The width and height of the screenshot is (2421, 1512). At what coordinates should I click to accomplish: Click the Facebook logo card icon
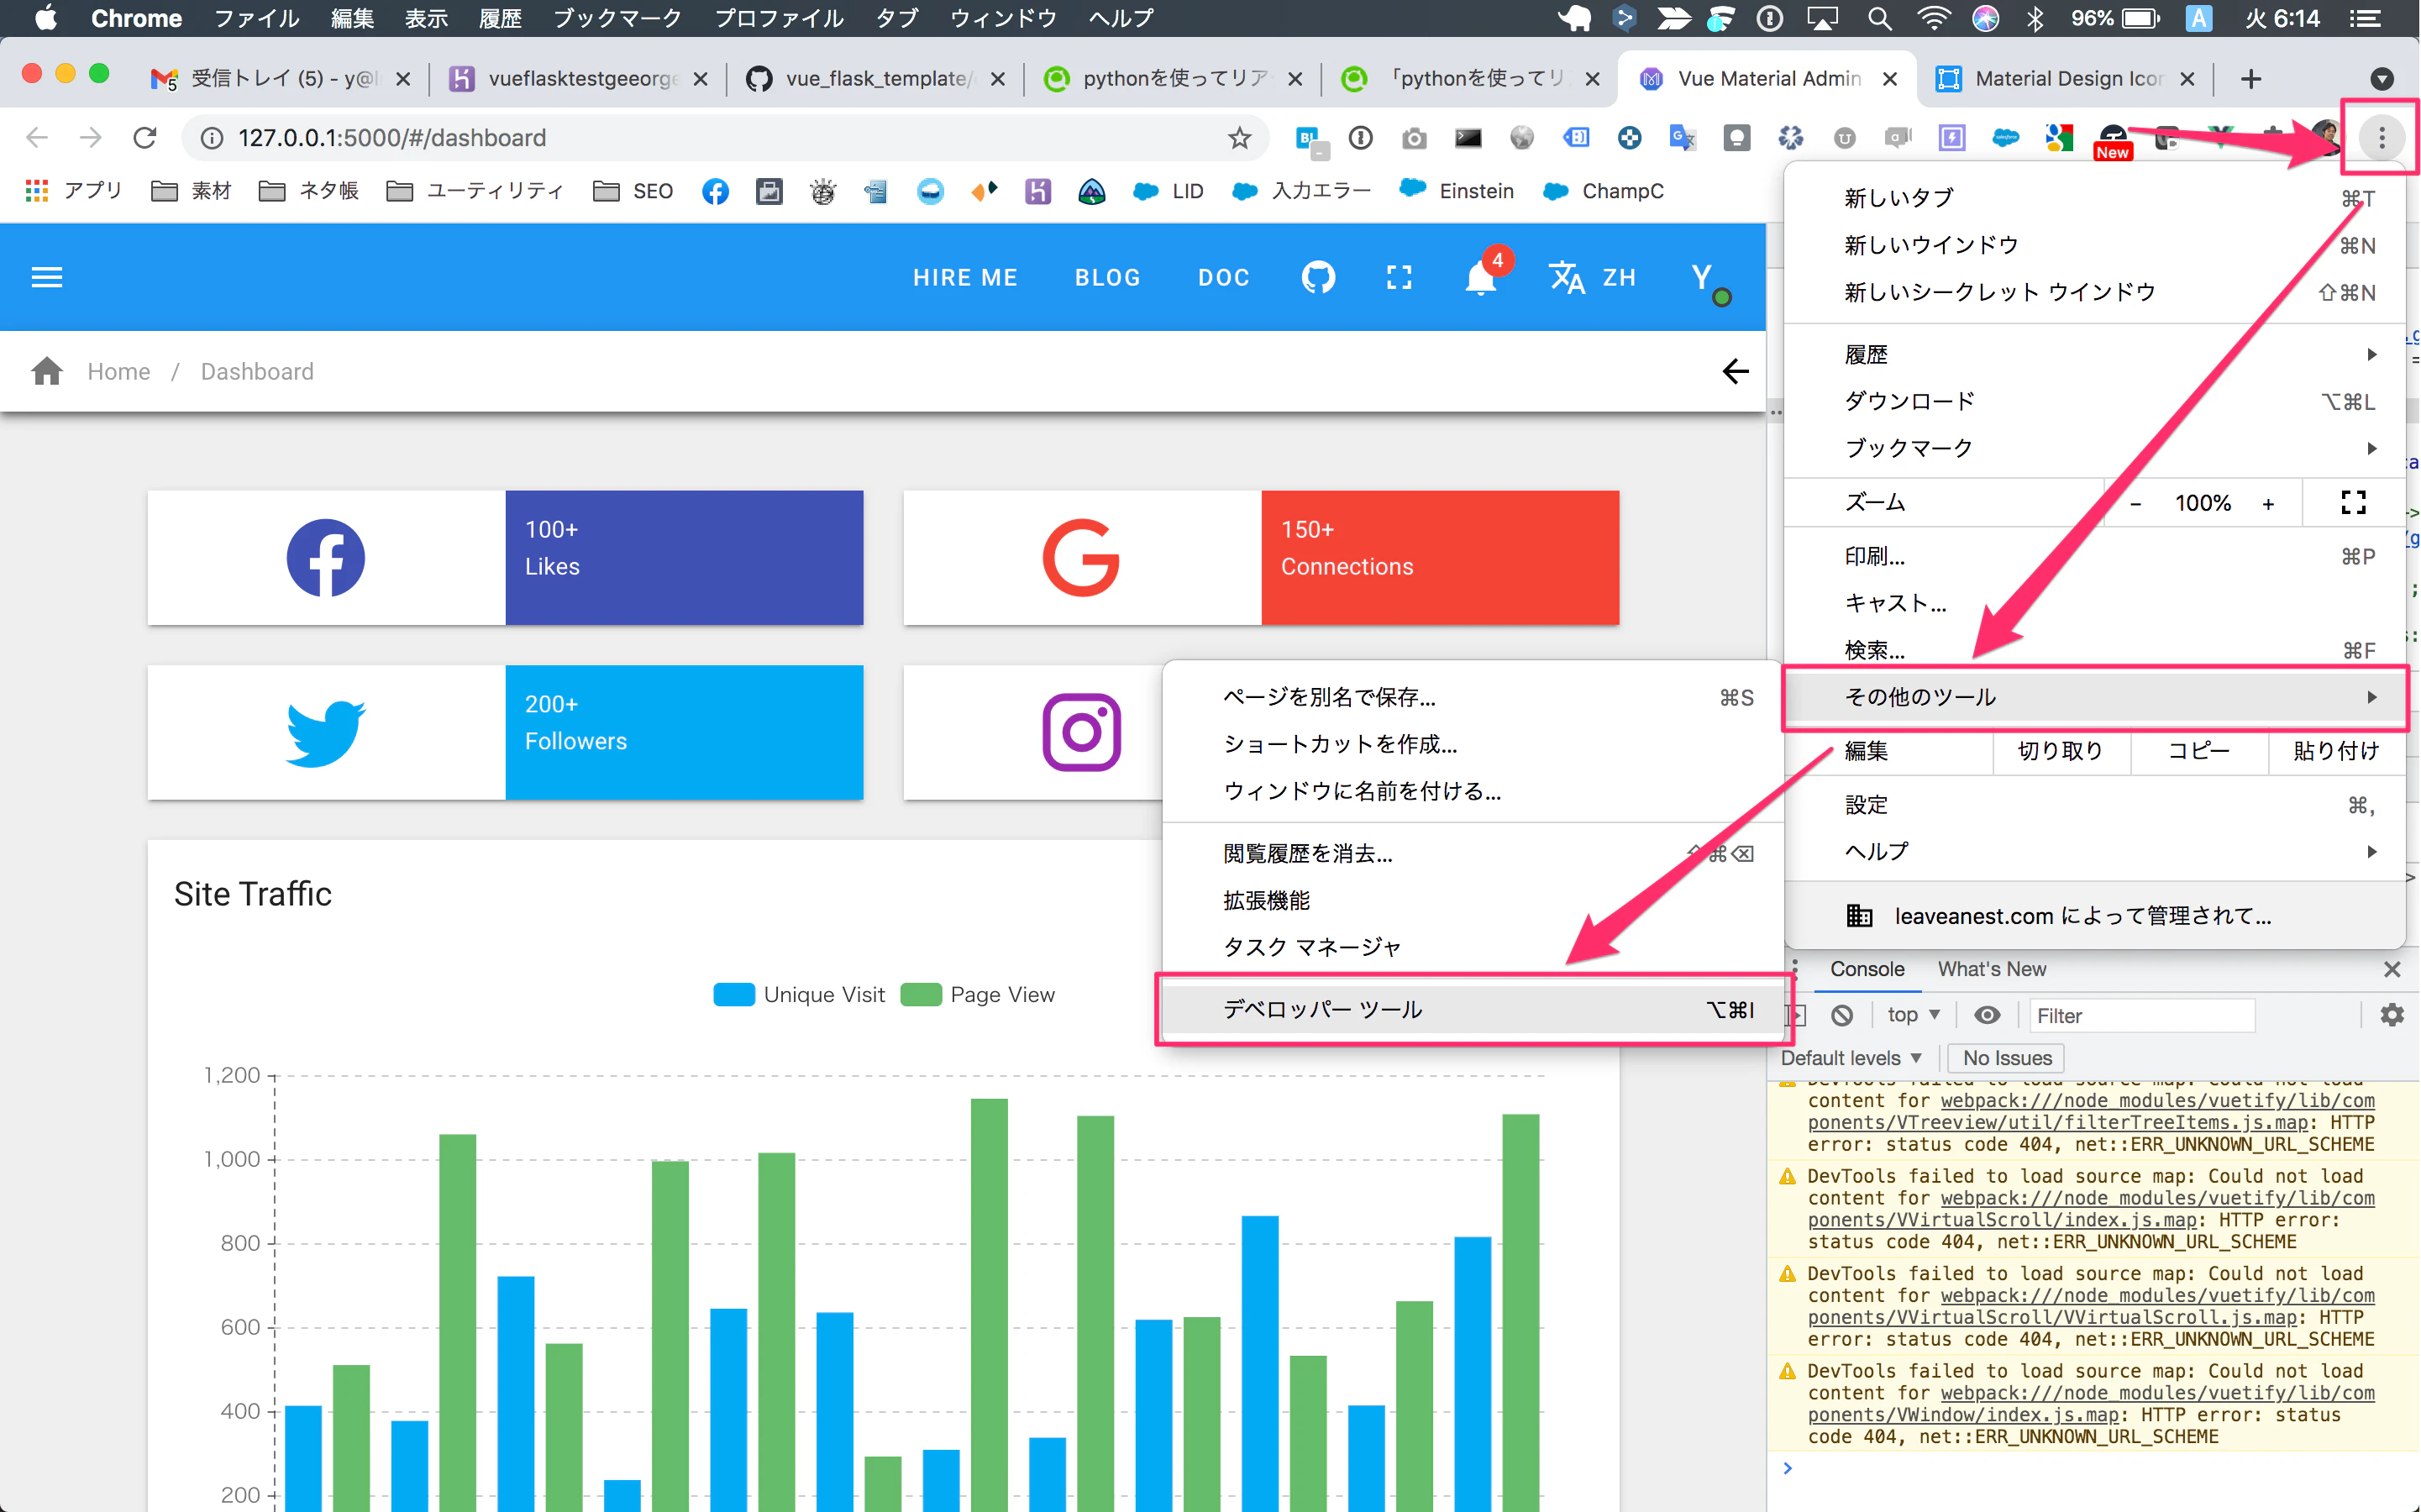325,558
